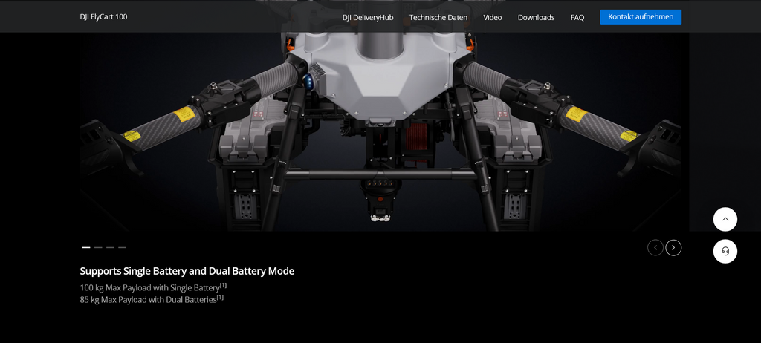This screenshot has height=343, width=761.
Task: Select the first carousel indicator dash
Action: point(86,247)
